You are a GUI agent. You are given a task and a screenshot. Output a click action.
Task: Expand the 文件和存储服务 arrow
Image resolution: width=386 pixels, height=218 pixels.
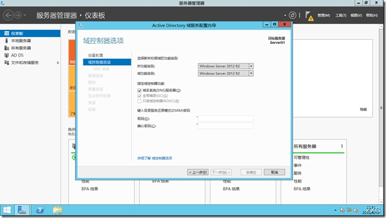58,63
